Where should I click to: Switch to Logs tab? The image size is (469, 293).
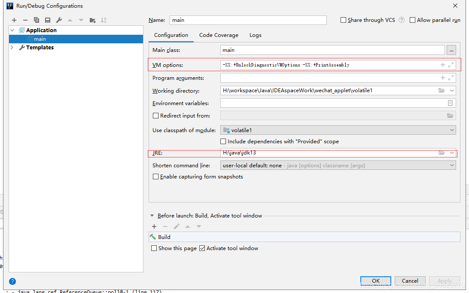pyautogui.click(x=256, y=35)
